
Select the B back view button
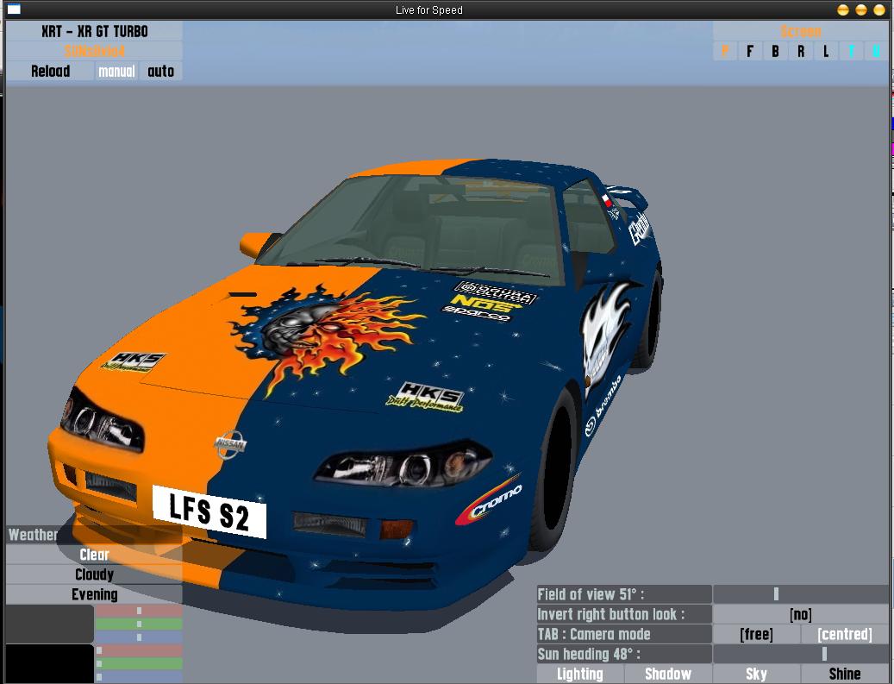(x=775, y=52)
